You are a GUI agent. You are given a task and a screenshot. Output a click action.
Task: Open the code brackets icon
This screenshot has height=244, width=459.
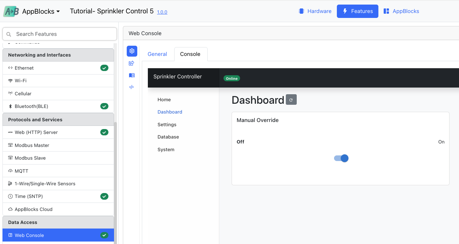coord(132,87)
